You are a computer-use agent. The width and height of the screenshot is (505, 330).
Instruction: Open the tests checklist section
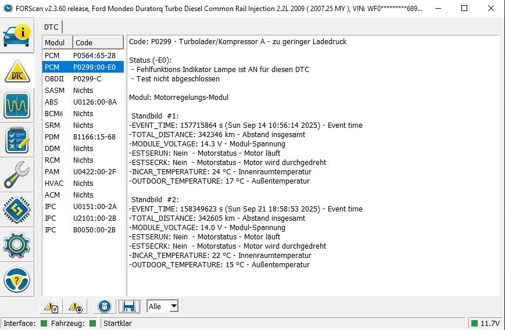pos(17,141)
